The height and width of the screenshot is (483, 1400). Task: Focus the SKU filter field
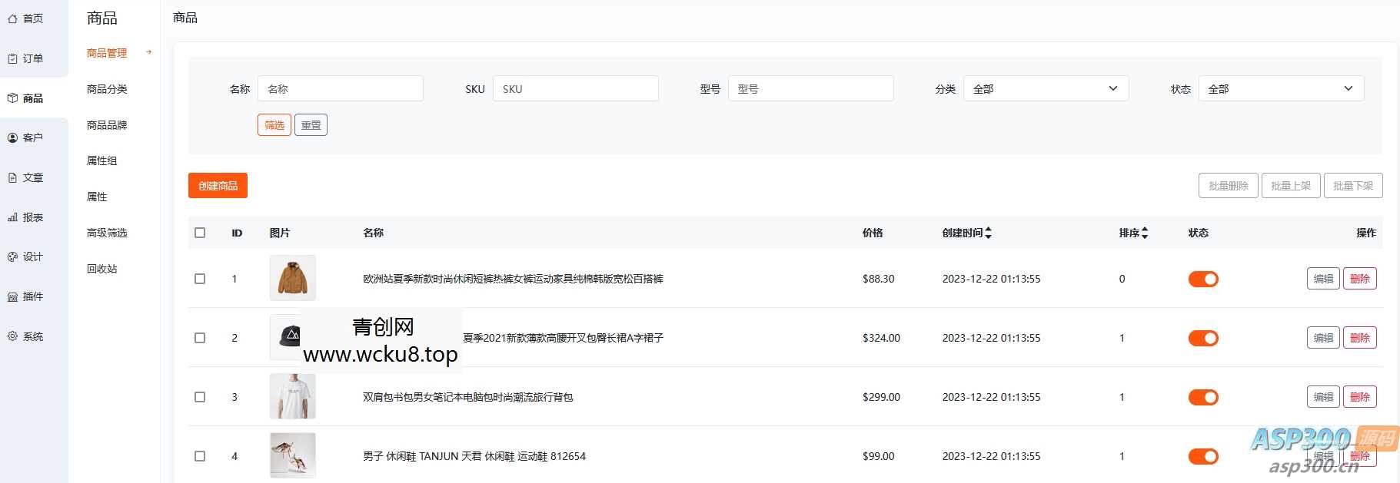click(x=576, y=88)
